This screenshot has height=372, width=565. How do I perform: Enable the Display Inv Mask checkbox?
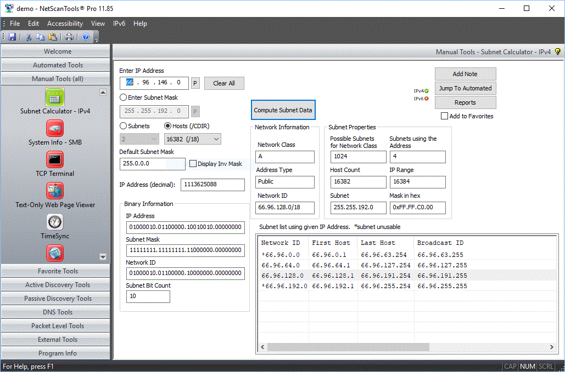click(193, 164)
